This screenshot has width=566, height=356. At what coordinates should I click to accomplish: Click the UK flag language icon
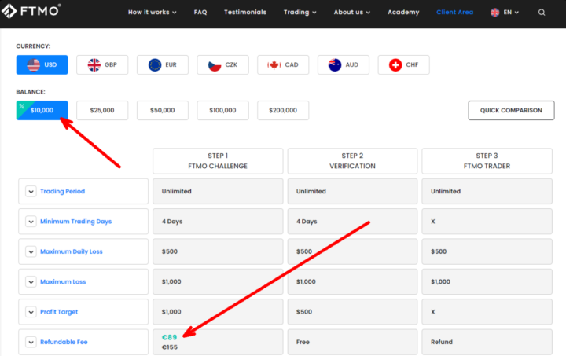tap(495, 13)
